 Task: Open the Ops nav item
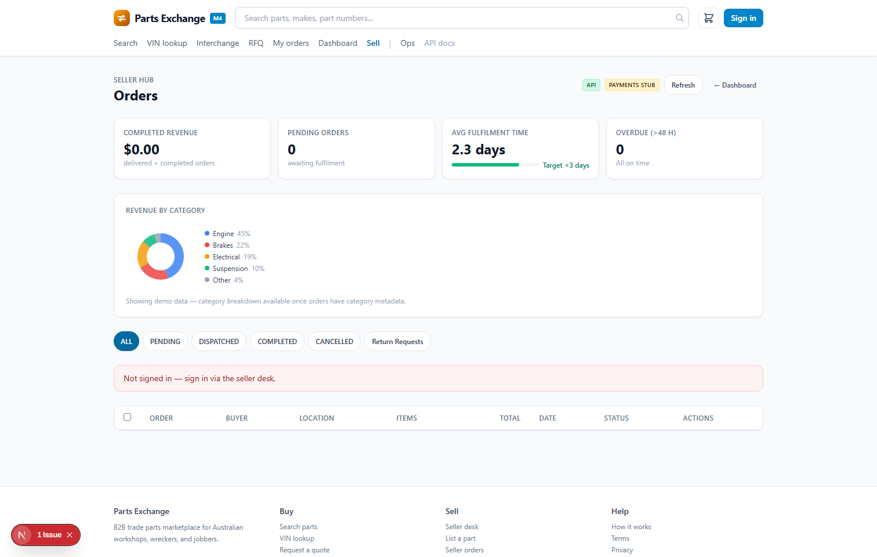point(408,43)
